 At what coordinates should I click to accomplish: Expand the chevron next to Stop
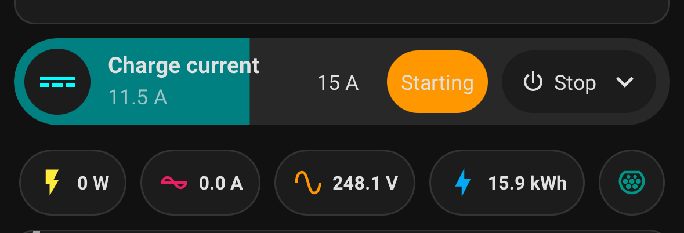pos(625,82)
